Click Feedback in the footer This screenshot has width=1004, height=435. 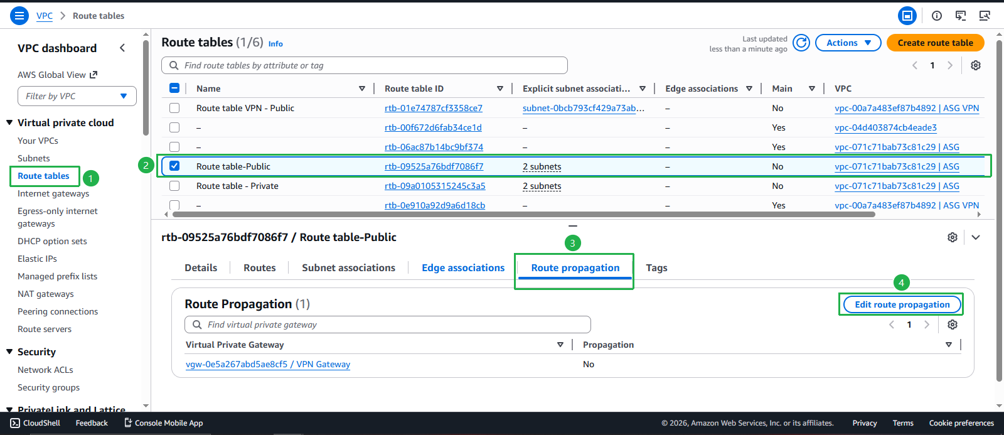92,423
